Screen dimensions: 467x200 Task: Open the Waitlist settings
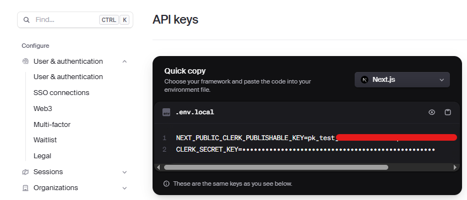point(45,140)
